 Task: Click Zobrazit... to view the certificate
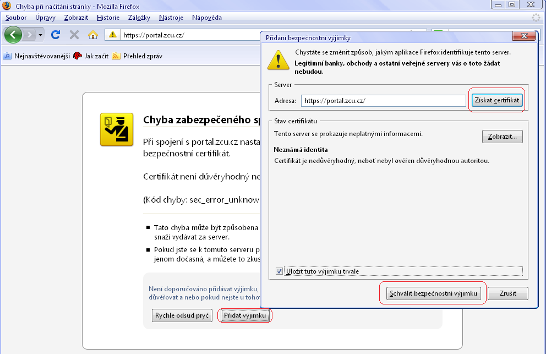[x=502, y=137]
